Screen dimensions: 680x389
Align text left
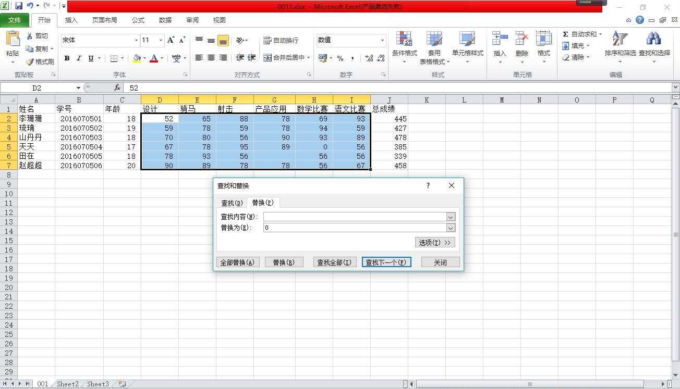pyautogui.click(x=199, y=58)
